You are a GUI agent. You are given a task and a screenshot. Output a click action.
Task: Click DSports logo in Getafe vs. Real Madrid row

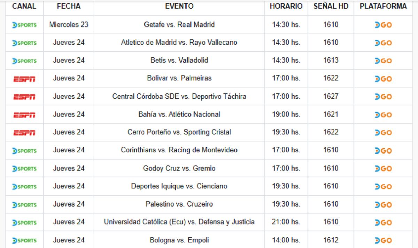click(24, 25)
